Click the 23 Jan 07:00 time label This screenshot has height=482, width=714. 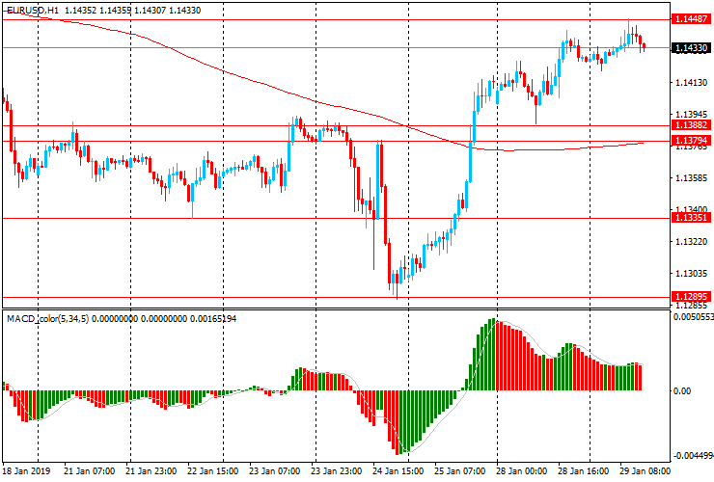[275, 470]
